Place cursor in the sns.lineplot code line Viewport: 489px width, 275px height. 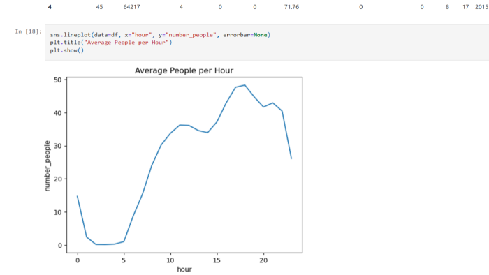(x=160, y=35)
